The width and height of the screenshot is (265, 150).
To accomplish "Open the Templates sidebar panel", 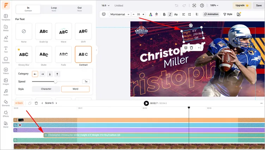I will [x=6, y=17].
